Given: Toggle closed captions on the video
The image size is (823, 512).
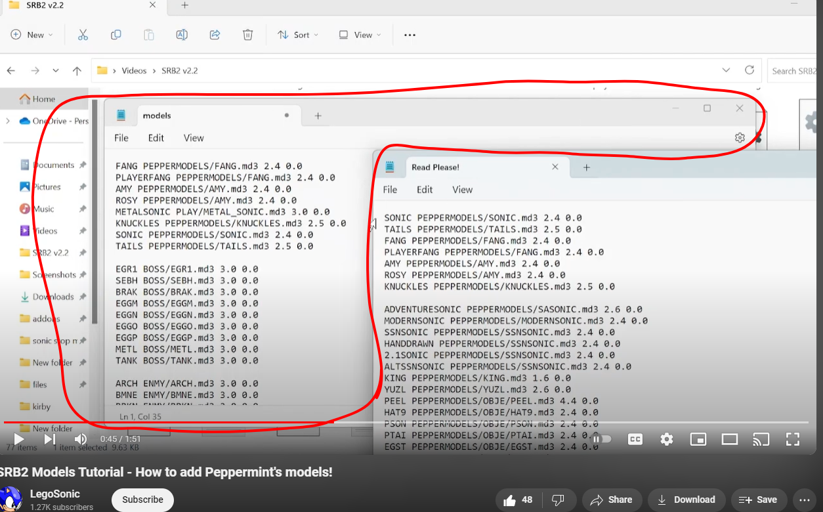Looking at the screenshot, I should (x=635, y=439).
